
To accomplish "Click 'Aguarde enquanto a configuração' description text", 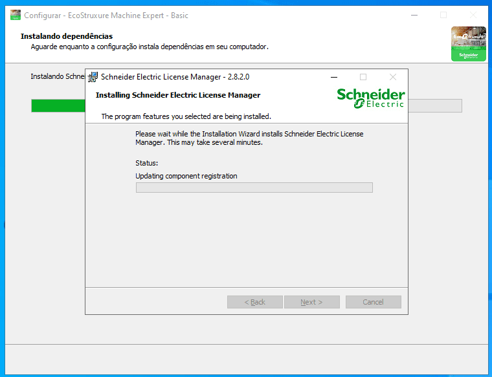I will click(150, 47).
